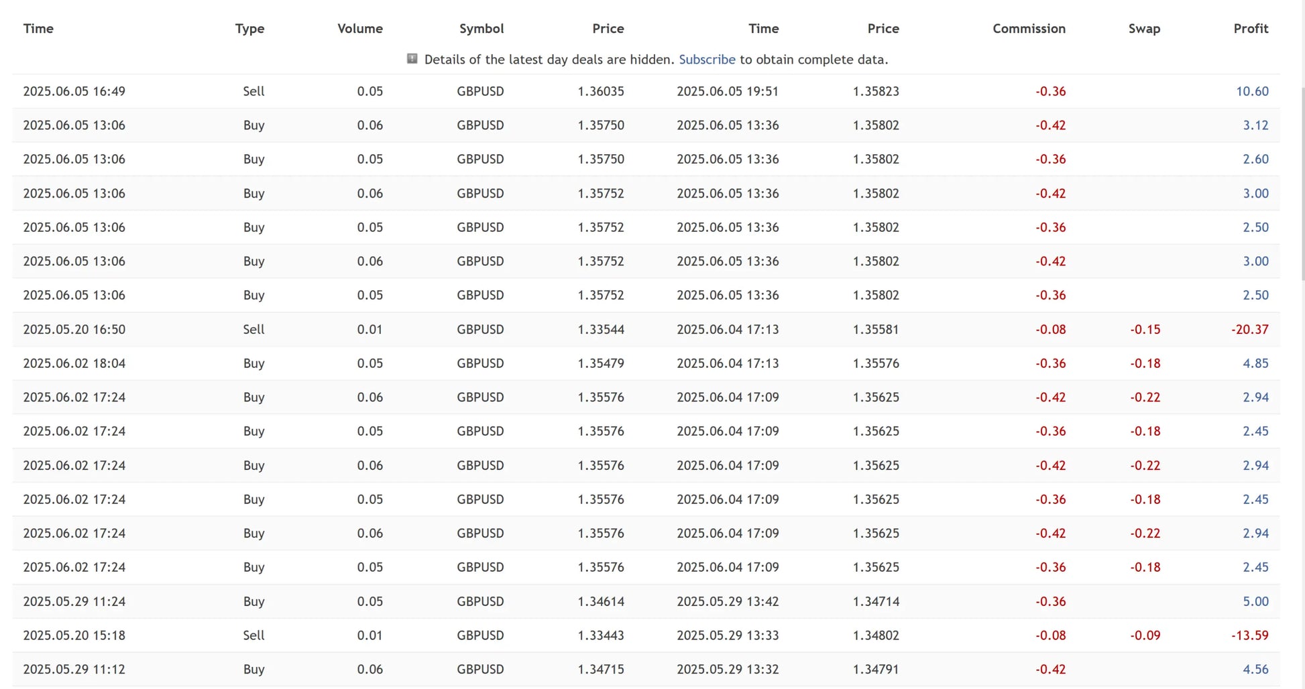Sort by the Profit column header
The width and height of the screenshot is (1305, 689).
click(1251, 29)
